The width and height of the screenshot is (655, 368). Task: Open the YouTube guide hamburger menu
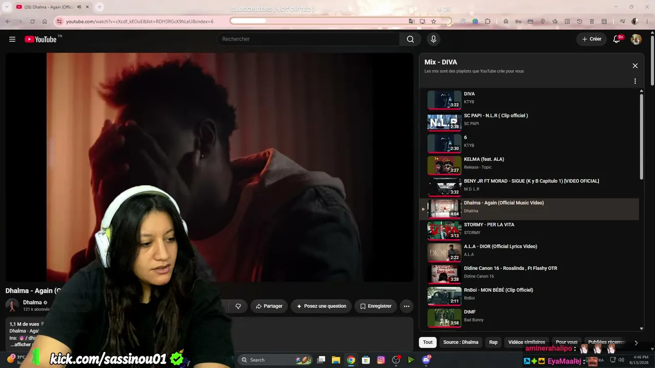[12, 39]
